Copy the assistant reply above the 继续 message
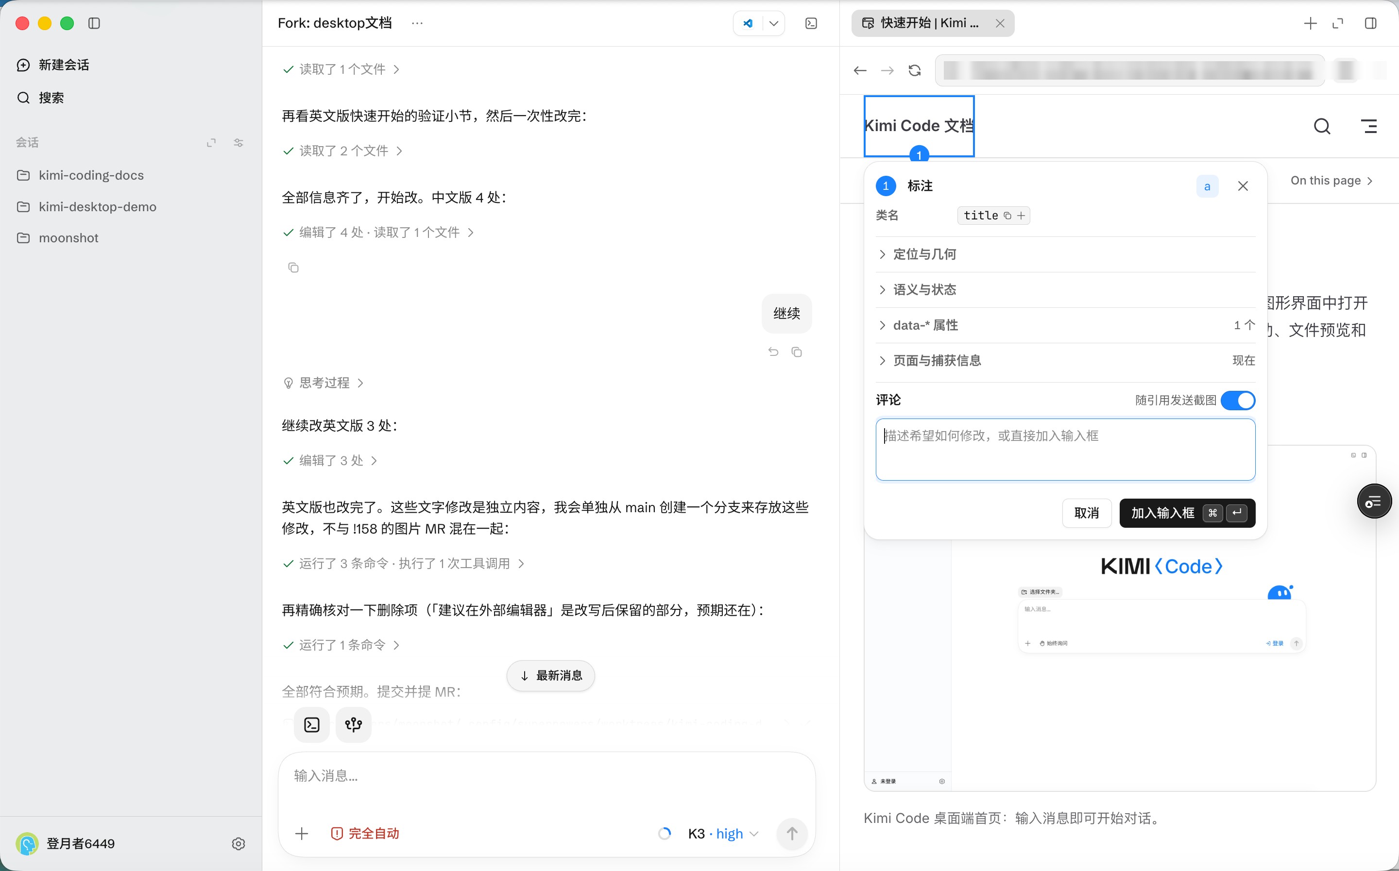The image size is (1399, 871). (293, 268)
